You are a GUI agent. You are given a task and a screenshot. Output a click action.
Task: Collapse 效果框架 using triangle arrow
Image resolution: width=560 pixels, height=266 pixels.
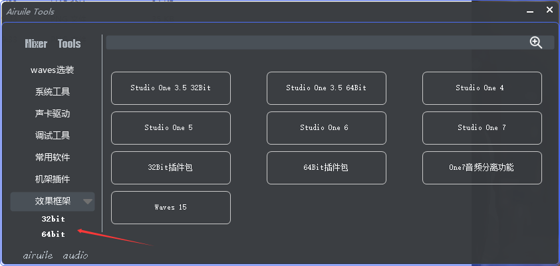tap(88, 202)
